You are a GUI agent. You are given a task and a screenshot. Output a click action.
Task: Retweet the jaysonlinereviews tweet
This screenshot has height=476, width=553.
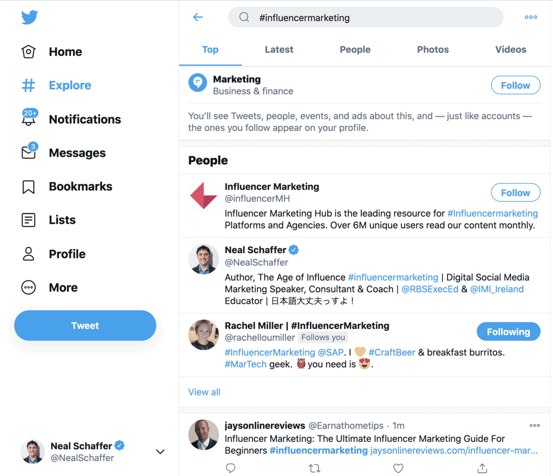tap(314, 468)
